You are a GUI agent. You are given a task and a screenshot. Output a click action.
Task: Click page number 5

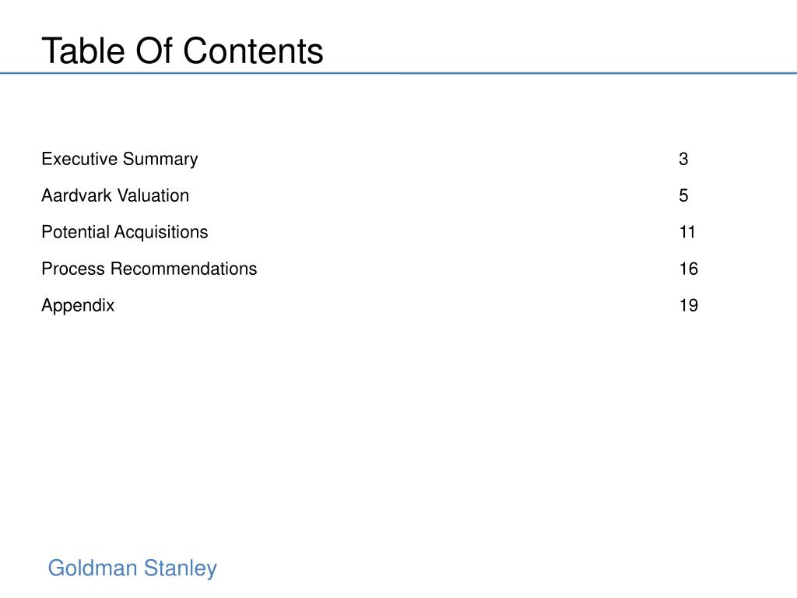(x=683, y=195)
